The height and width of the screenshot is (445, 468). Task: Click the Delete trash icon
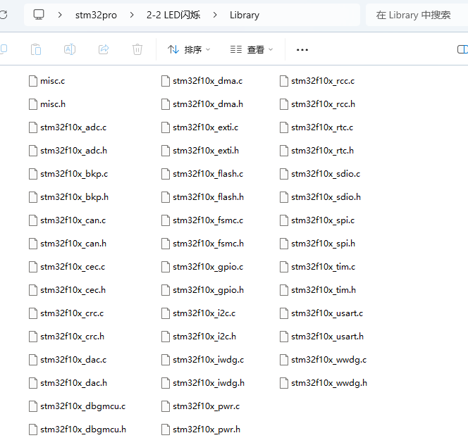[137, 49]
